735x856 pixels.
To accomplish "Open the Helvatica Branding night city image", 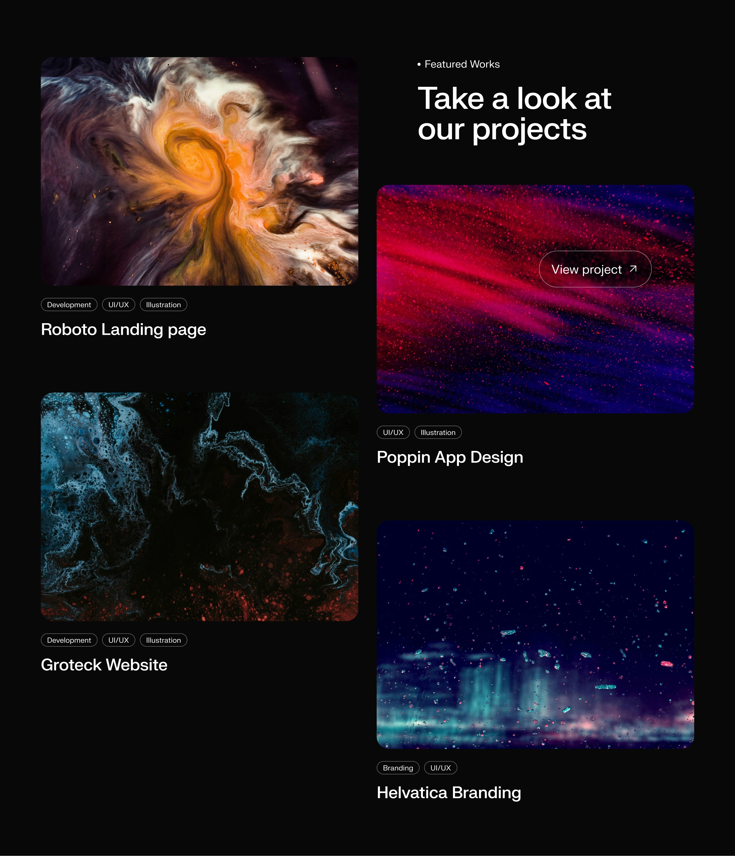I will 535,635.
